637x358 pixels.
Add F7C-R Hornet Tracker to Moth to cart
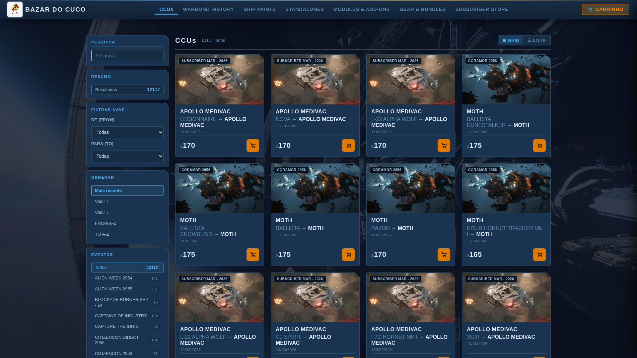[539, 255]
